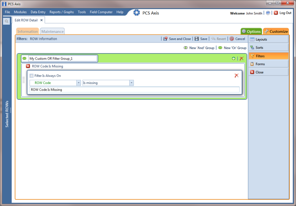Click the Revert arrow icon
296x206 pixels.
pyautogui.click(x=213, y=39)
